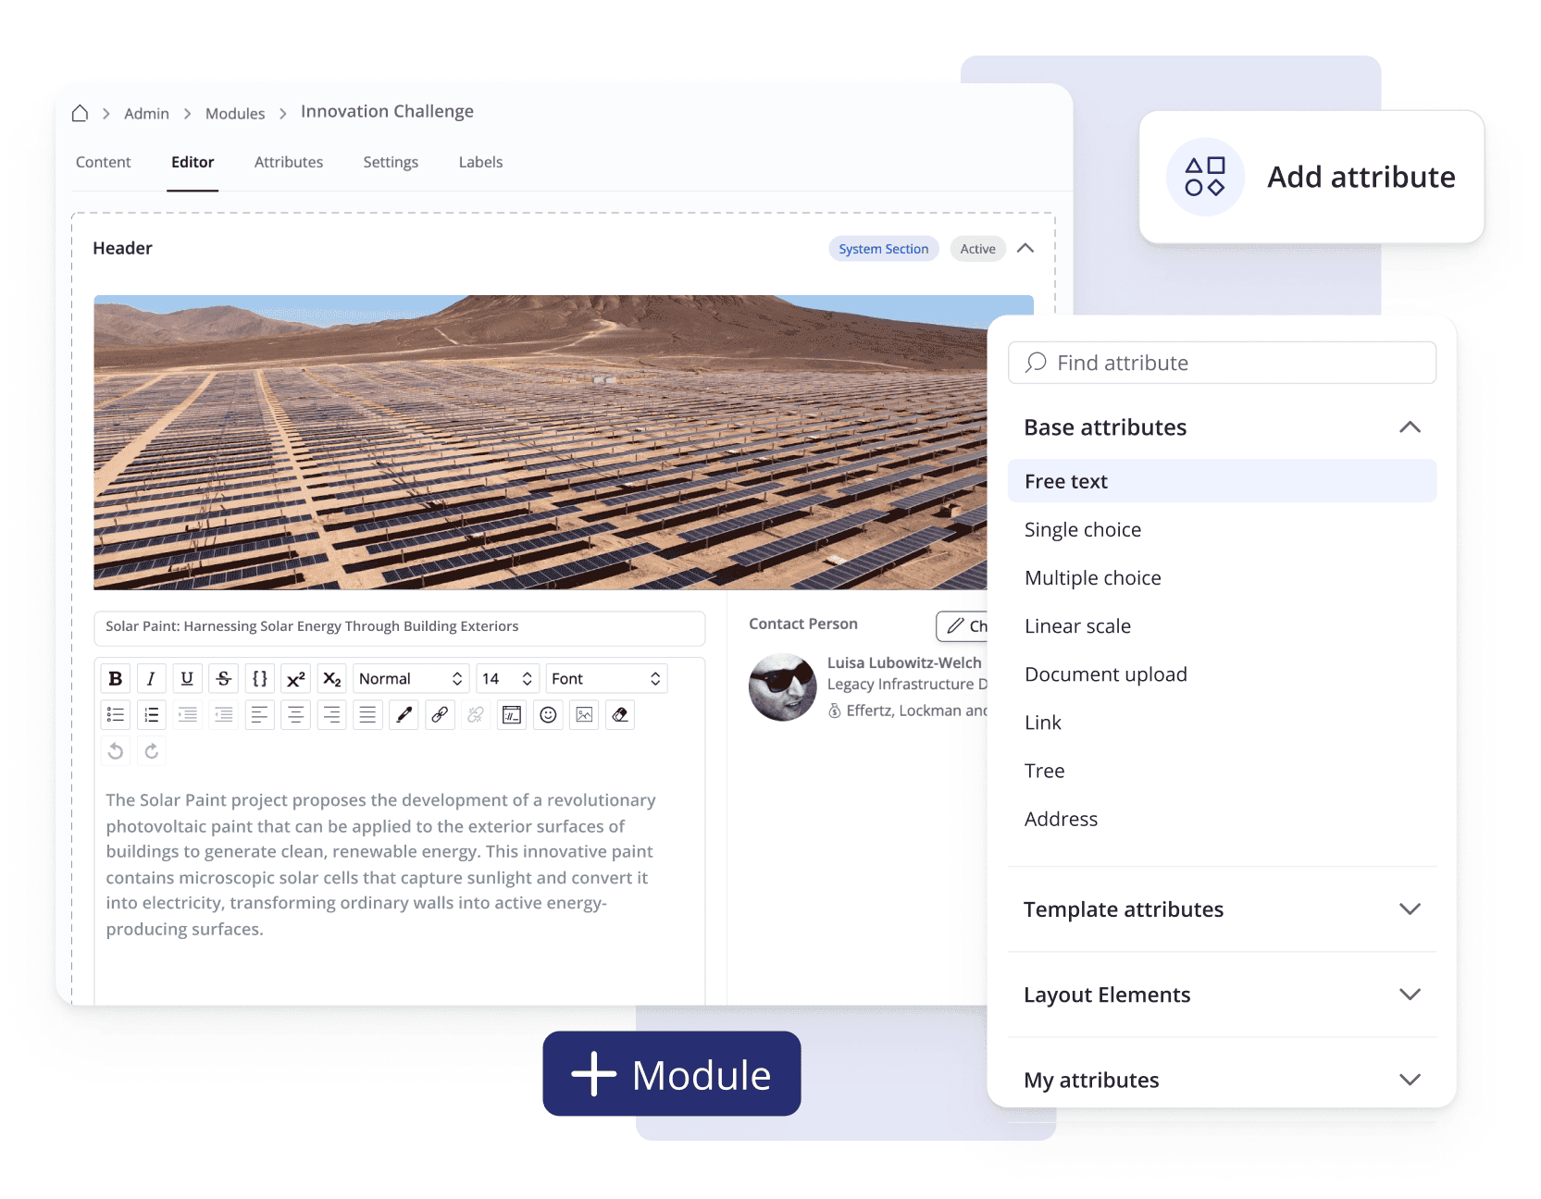The height and width of the screenshot is (1199, 1541).
Task: Navigate to Admin breadcrumb
Action: click(x=146, y=114)
